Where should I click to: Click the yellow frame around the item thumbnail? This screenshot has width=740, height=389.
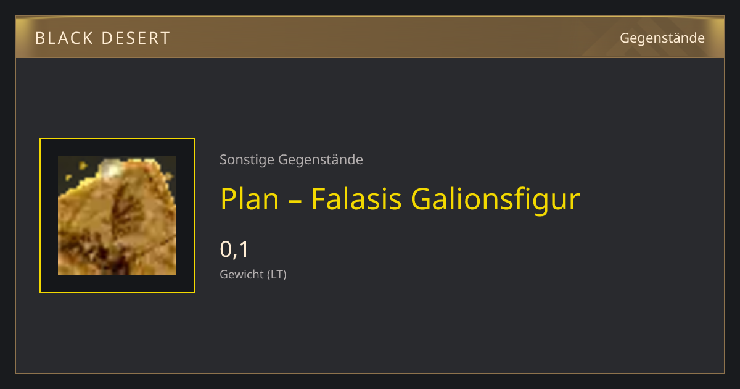117,215
